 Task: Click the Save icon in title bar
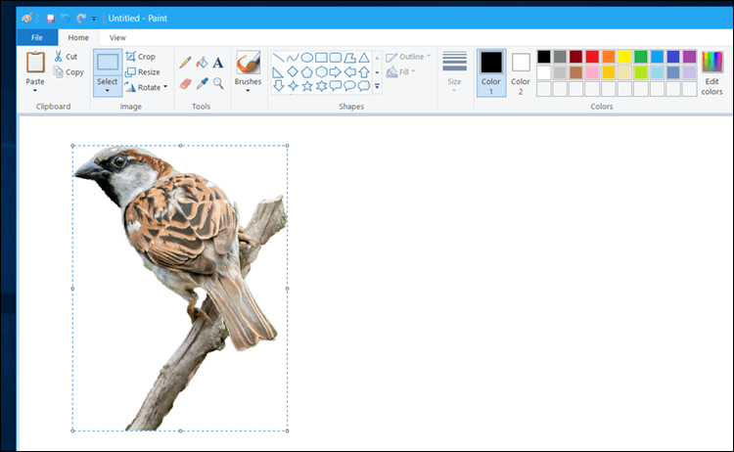pyautogui.click(x=50, y=19)
